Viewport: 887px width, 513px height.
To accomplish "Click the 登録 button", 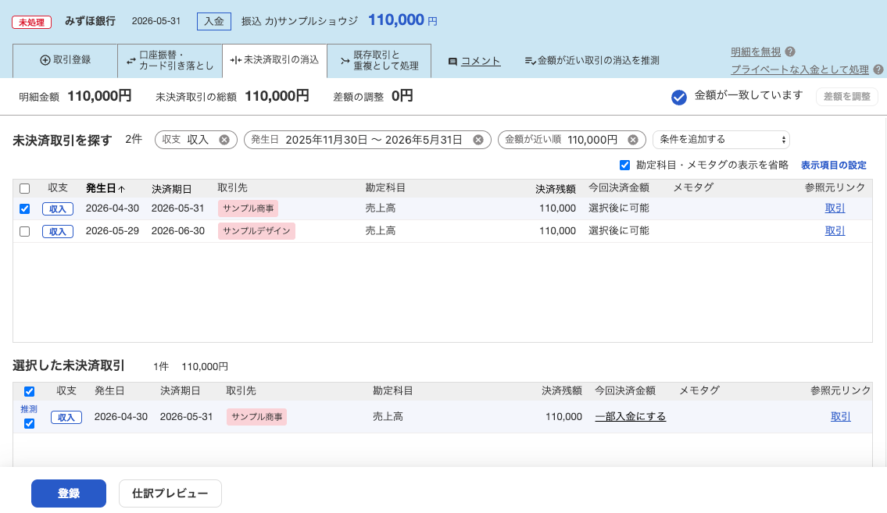I will [69, 493].
